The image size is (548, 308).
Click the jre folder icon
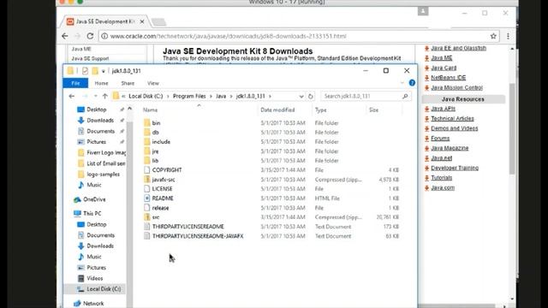point(147,151)
